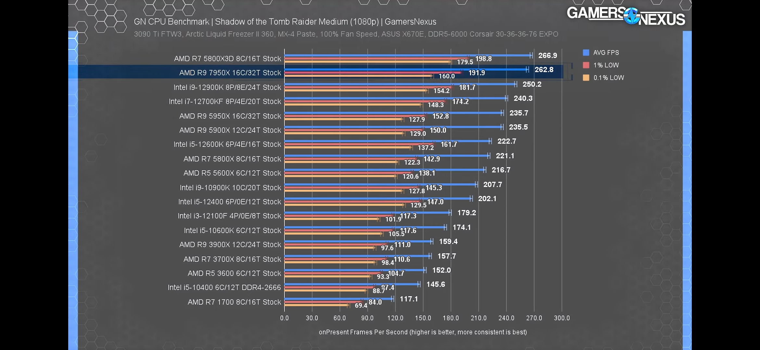Viewport: 760px width, 350px height.
Task: Select the highlighted AMD R9 7950X row label
Action: (230, 73)
